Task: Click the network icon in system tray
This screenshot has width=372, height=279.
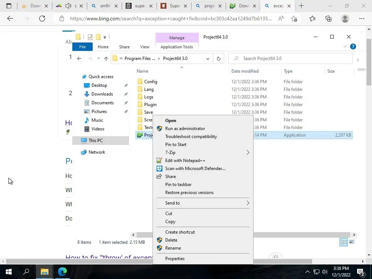Action: pos(316,272)
